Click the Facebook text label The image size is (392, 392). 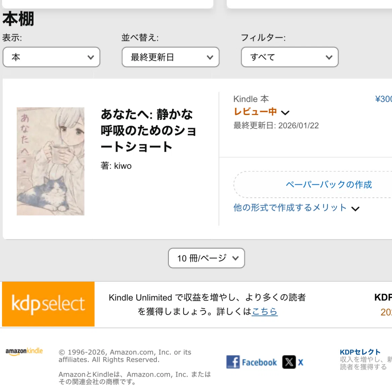coord(259,362)
